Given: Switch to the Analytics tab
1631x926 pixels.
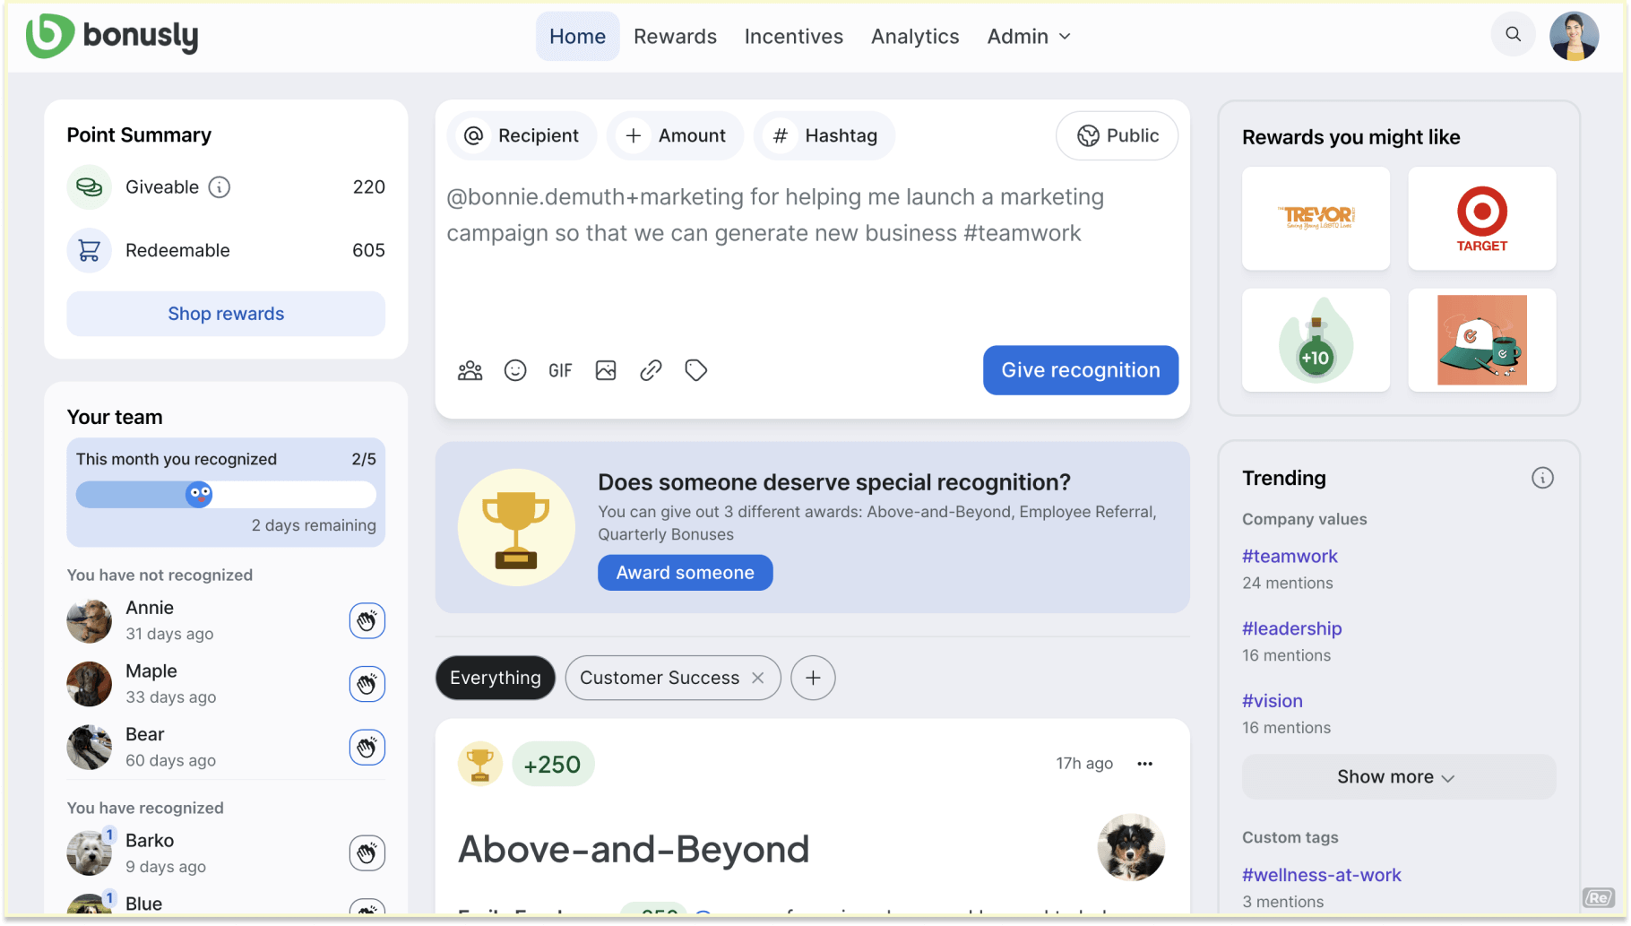Looking at the screenshot, I should click(x=915, y=36).
